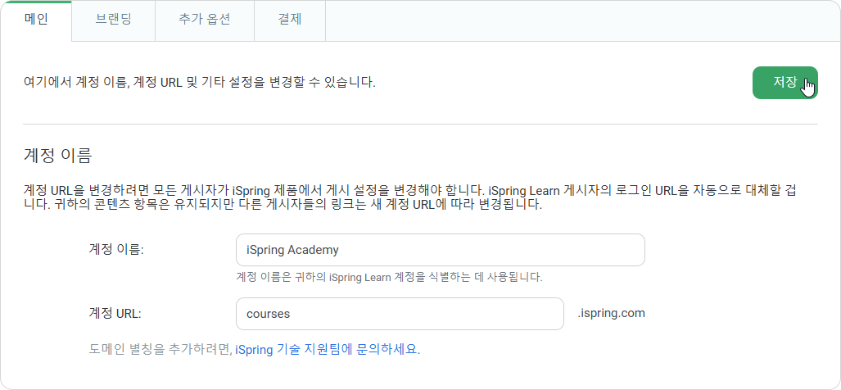This screenshot has width=841, height=390.
Task: Click the 도메인 별칭을 추가하려면 text
Action: coord(160,350)
